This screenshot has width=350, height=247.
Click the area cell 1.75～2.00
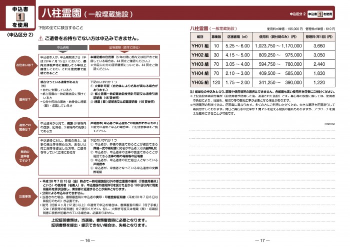pyautogui.click(x=237, y=82)
